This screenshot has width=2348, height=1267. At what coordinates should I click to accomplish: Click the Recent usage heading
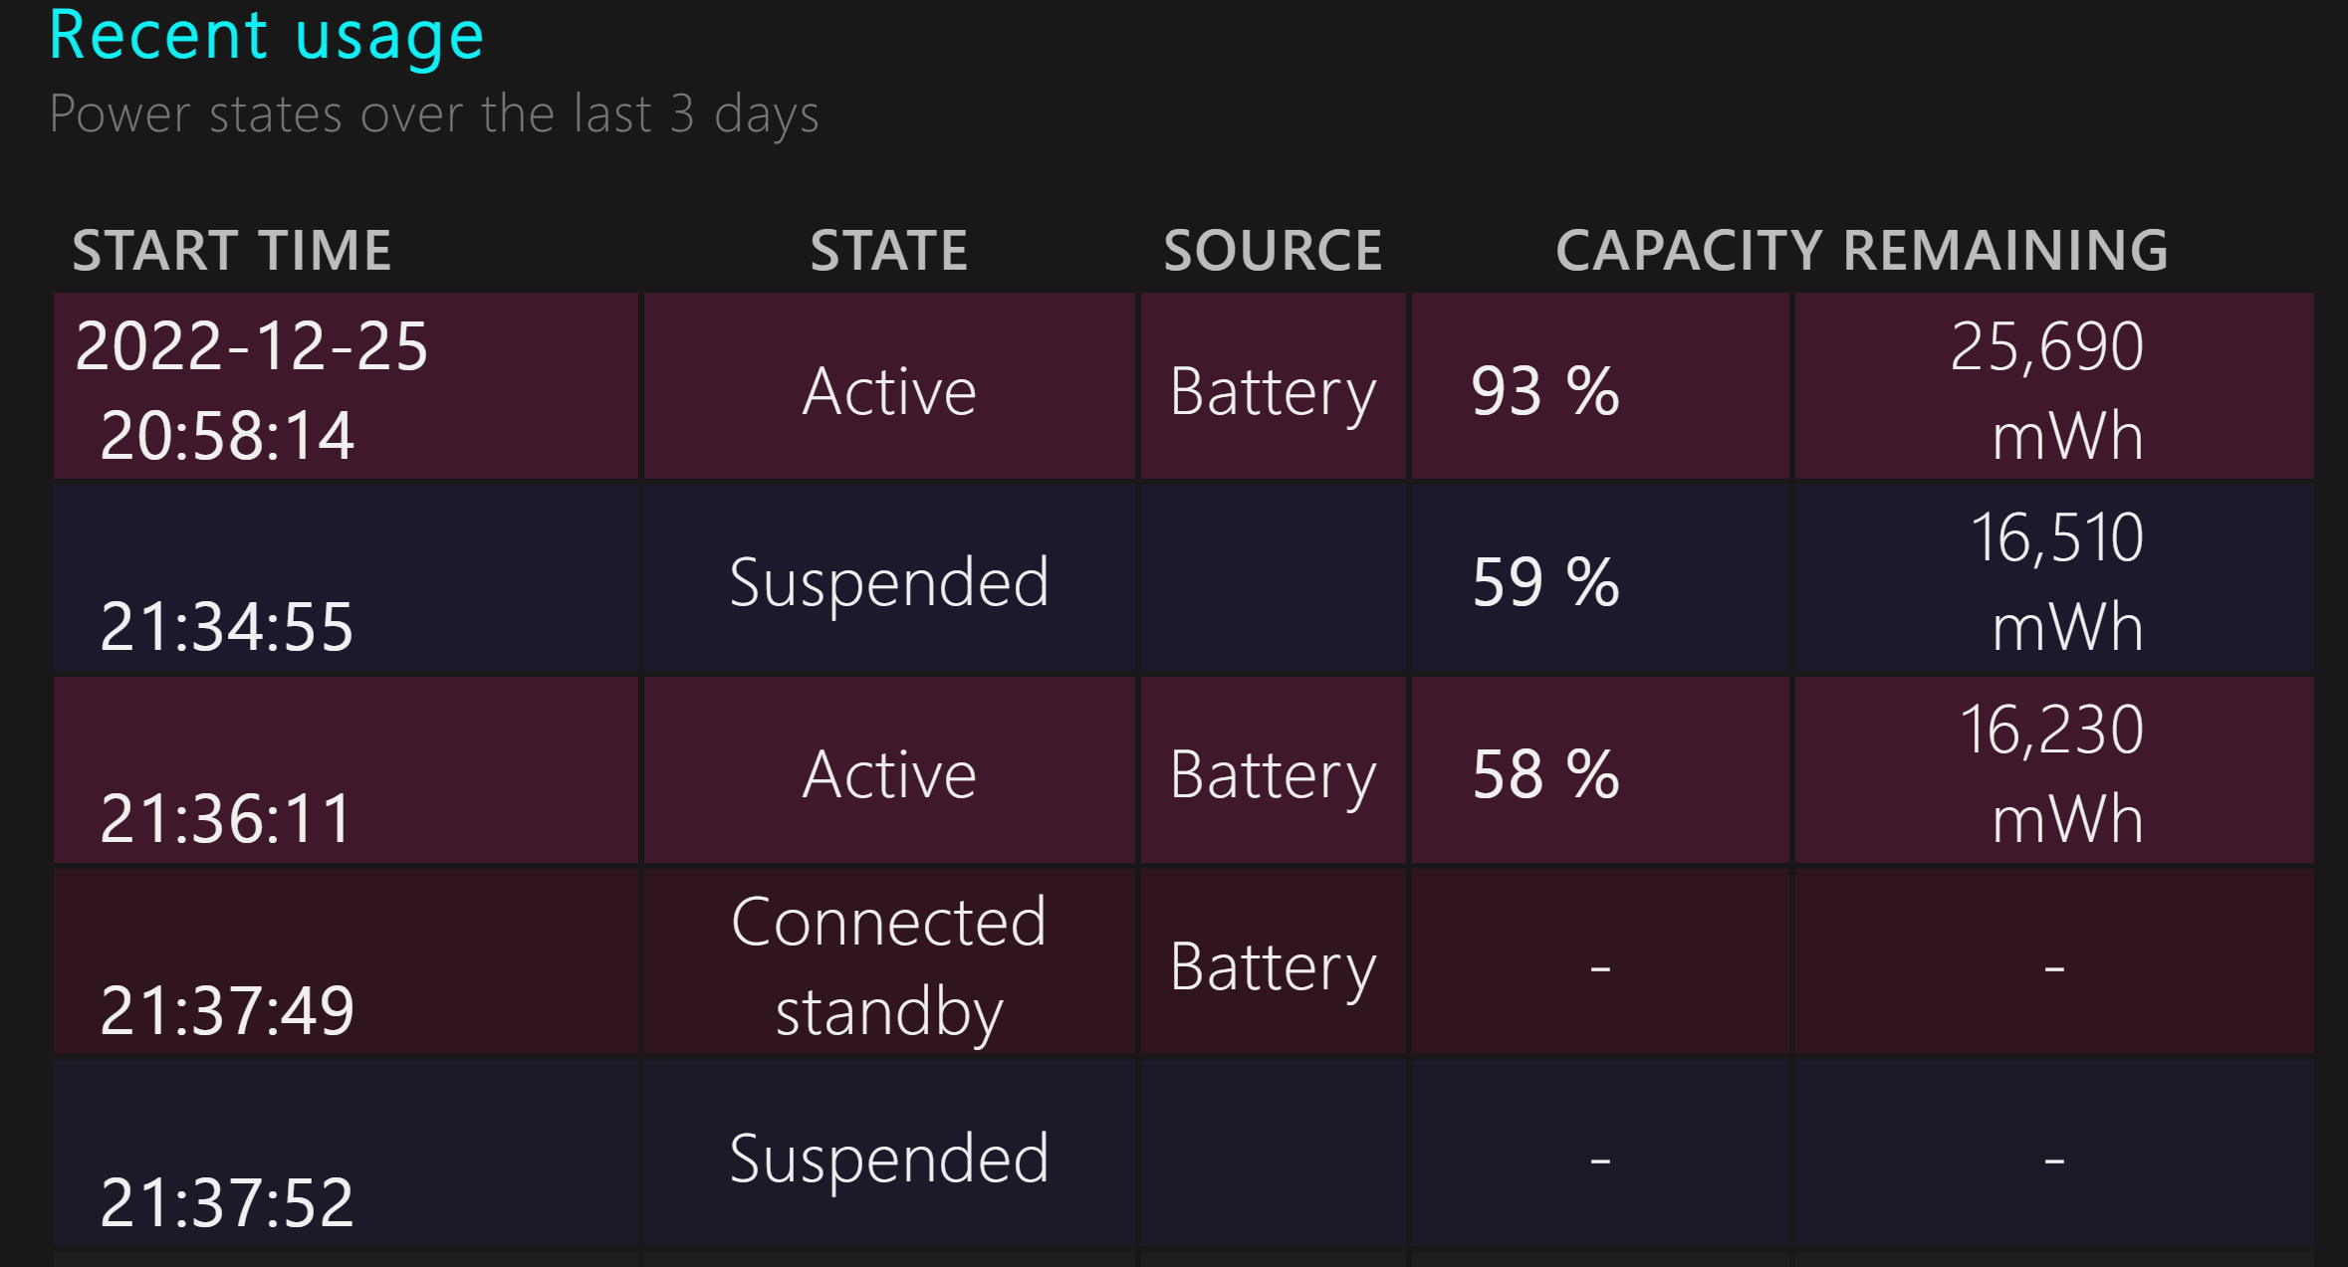(266, 36)
